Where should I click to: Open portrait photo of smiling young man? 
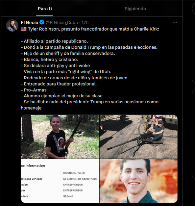pyautogui.click(x=138, y=181)
